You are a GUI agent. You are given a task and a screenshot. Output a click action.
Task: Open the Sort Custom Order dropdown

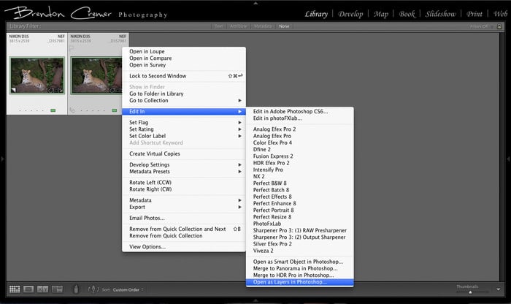click(128, 289)
